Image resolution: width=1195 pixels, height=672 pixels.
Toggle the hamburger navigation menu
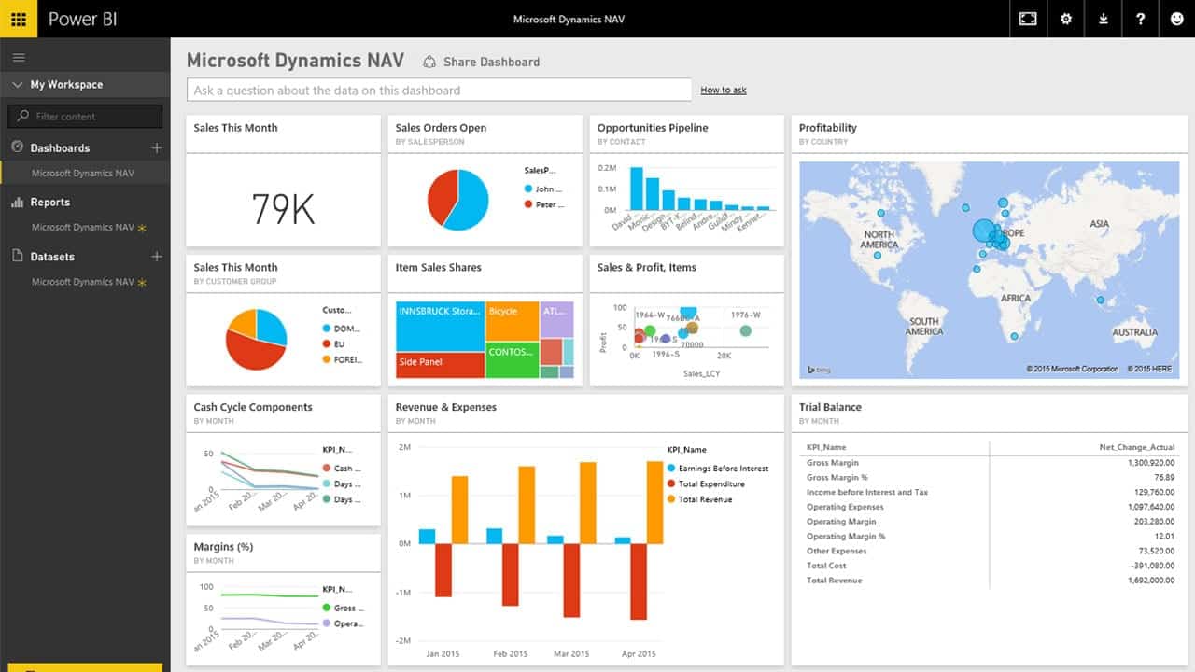[19, 58]
